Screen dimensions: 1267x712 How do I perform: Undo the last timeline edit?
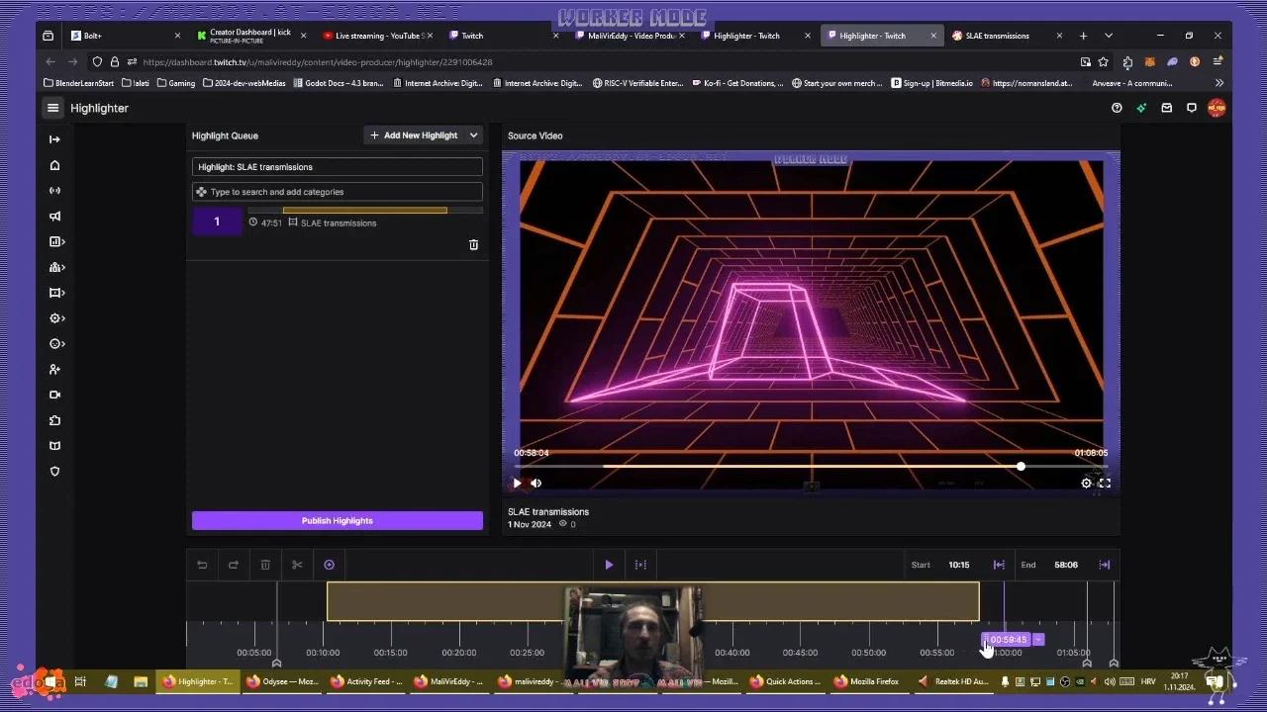[202, 565]
